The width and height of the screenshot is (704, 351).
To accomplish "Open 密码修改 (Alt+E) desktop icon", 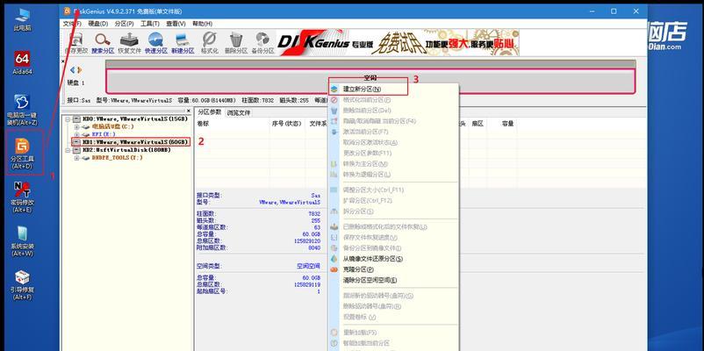I will point(23,197).
